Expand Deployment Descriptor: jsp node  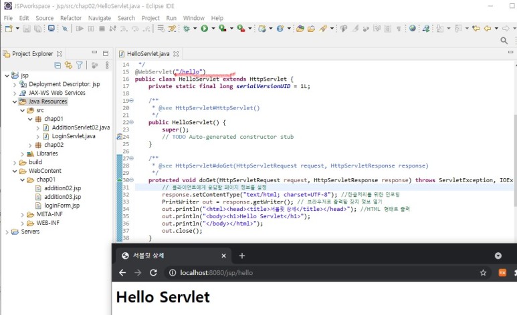click(x=15, y=85)
